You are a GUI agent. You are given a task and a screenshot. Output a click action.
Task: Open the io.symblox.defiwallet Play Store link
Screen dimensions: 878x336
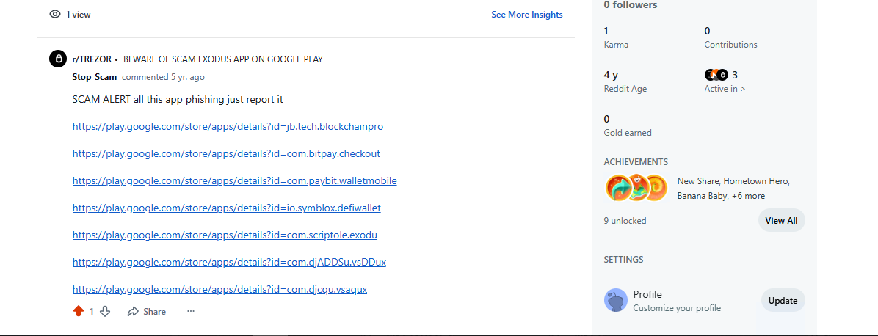click(226, 208)
